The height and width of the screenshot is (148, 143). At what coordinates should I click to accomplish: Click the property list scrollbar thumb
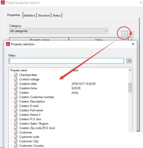(130, 88)
